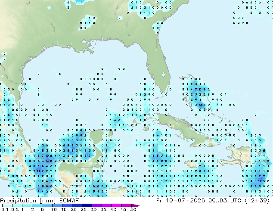Click the 30–35 mm purple swatch

[97, 205]
